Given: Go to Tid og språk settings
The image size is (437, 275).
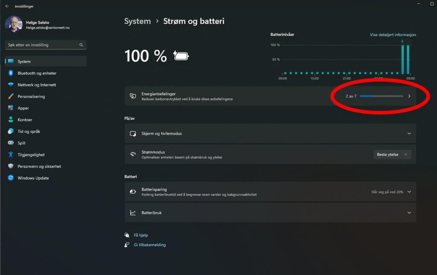Looking at the screenshot, I should click(29, 132).
